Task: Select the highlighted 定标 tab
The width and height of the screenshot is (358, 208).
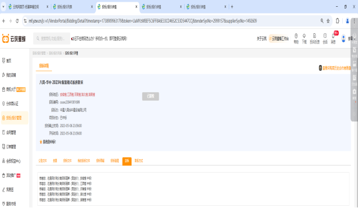Action: 127,161
